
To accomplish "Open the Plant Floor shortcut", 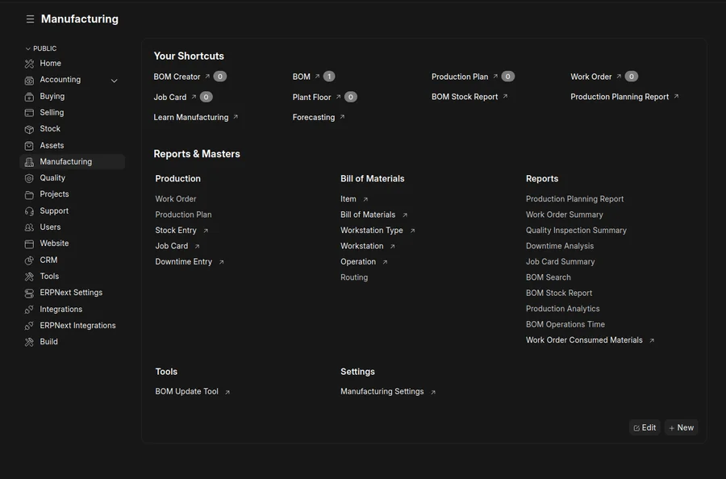I will (x=311, y=98).
